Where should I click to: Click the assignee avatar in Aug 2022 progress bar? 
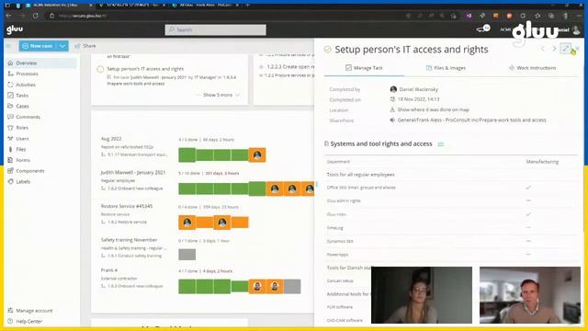[257, 155]
